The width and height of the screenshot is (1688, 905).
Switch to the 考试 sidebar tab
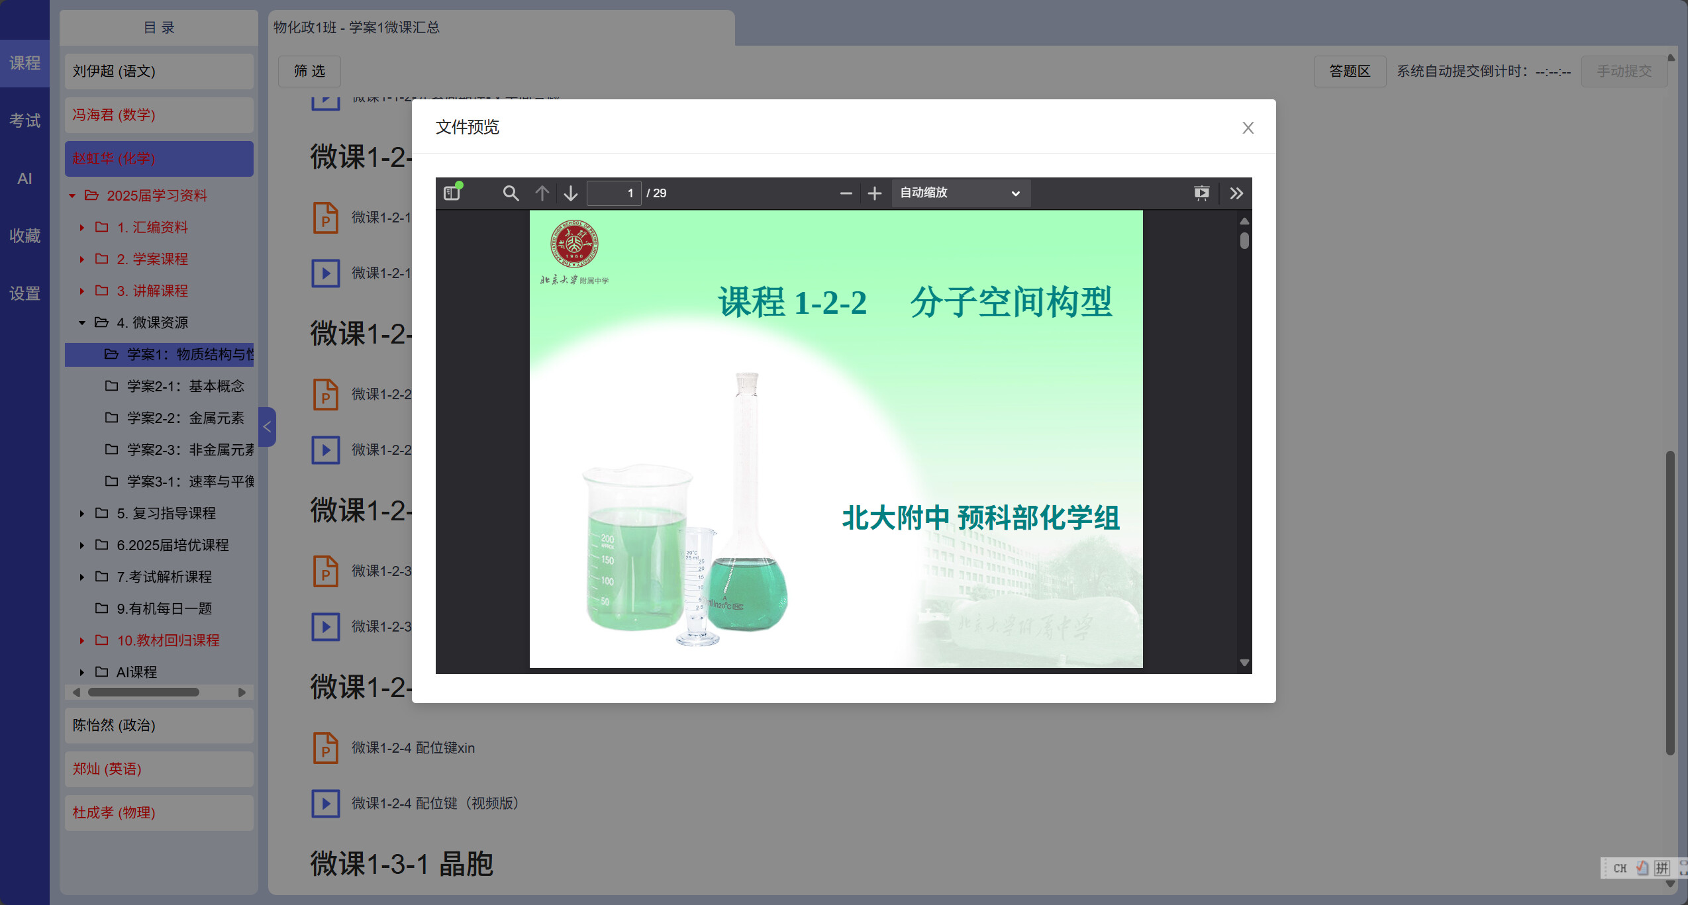[25, 120]
